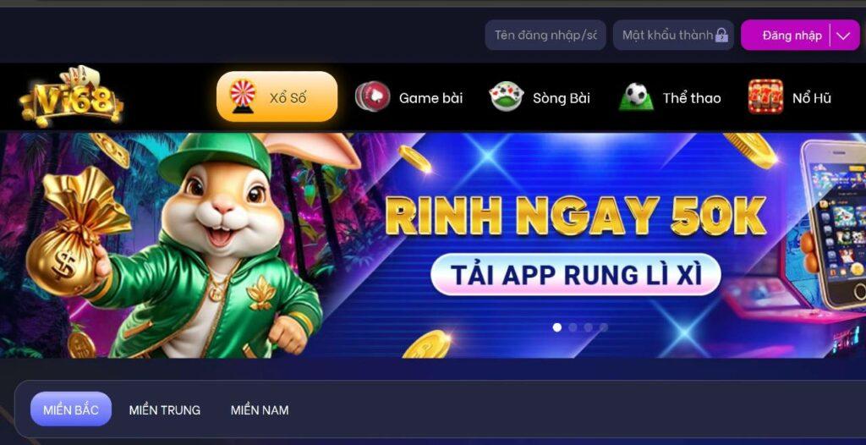Switch to the Miền Nam tab
866x445 pixels.
tap(260, 409)
